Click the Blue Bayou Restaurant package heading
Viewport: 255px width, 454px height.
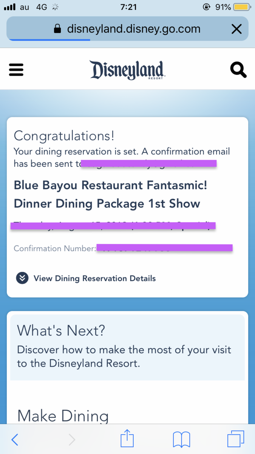point(110,194)
